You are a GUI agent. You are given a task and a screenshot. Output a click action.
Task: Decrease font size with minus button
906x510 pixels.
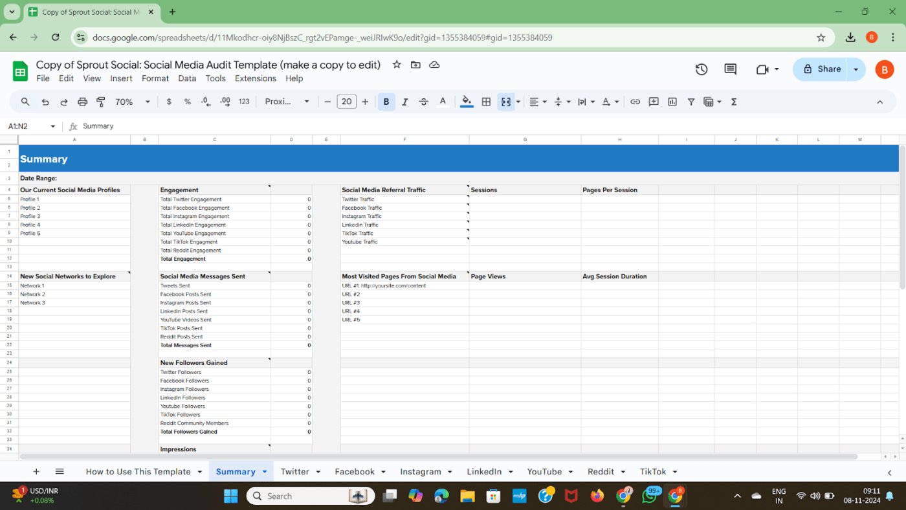pyautogui.click(x=328, y=102)
